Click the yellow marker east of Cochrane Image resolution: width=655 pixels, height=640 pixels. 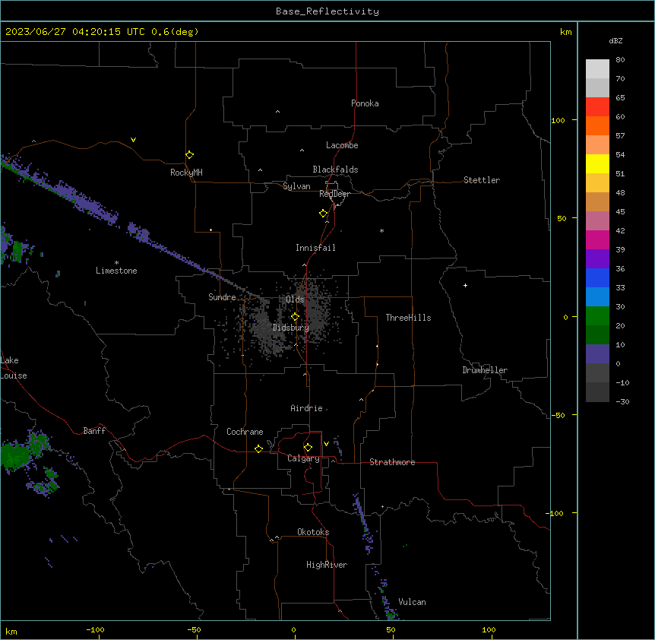tap(258, 448)
